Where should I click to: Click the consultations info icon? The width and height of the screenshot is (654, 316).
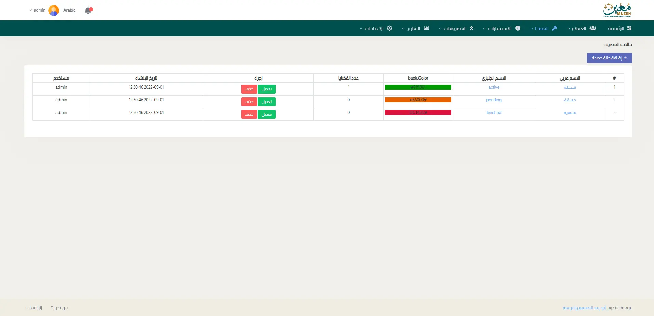(518, 28)
